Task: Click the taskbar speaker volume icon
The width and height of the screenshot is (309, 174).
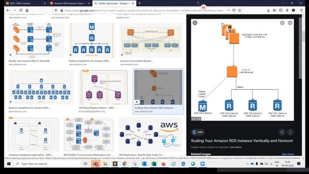Action: (266, 164)
